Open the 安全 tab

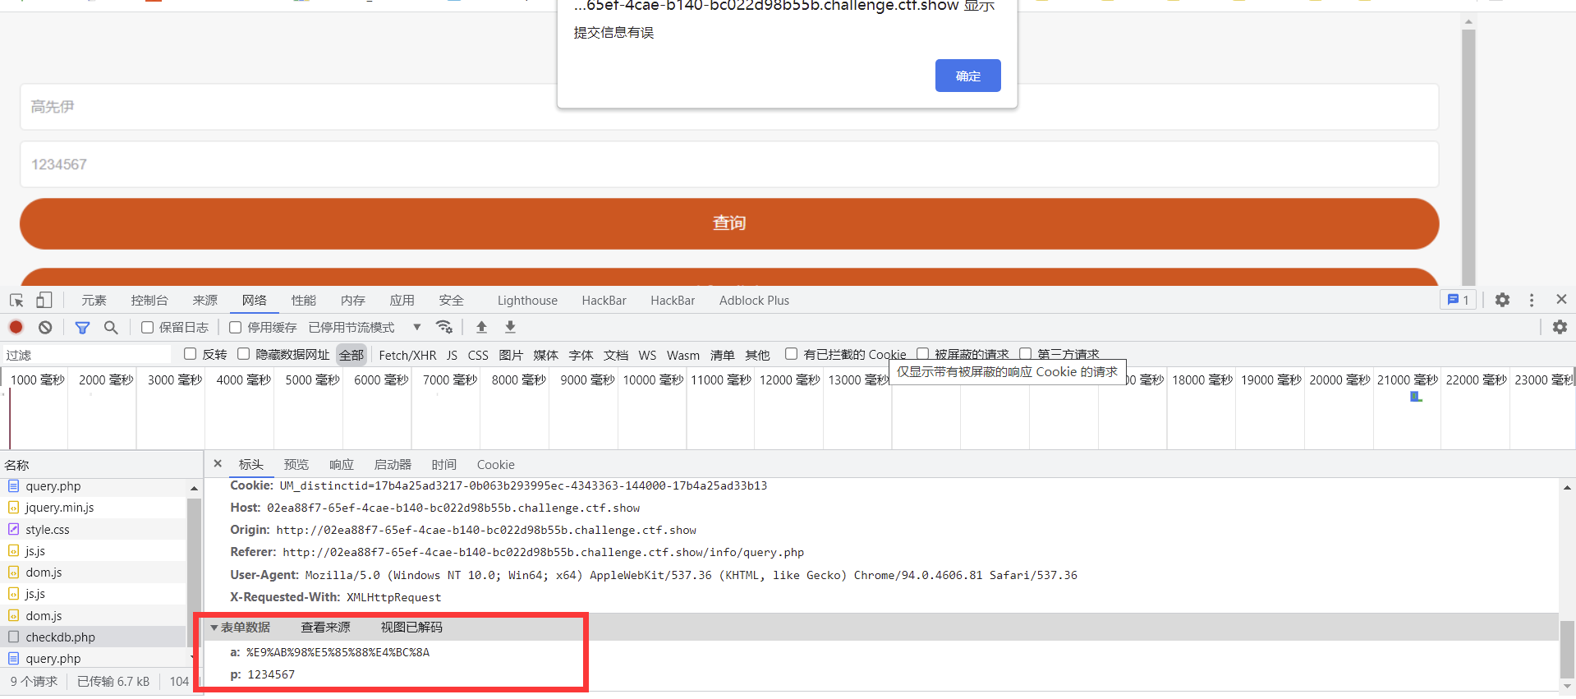452,301
